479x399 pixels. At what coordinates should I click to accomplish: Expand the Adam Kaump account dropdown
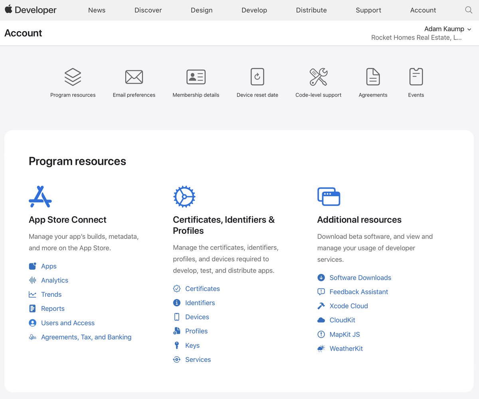tap(448, 29)
